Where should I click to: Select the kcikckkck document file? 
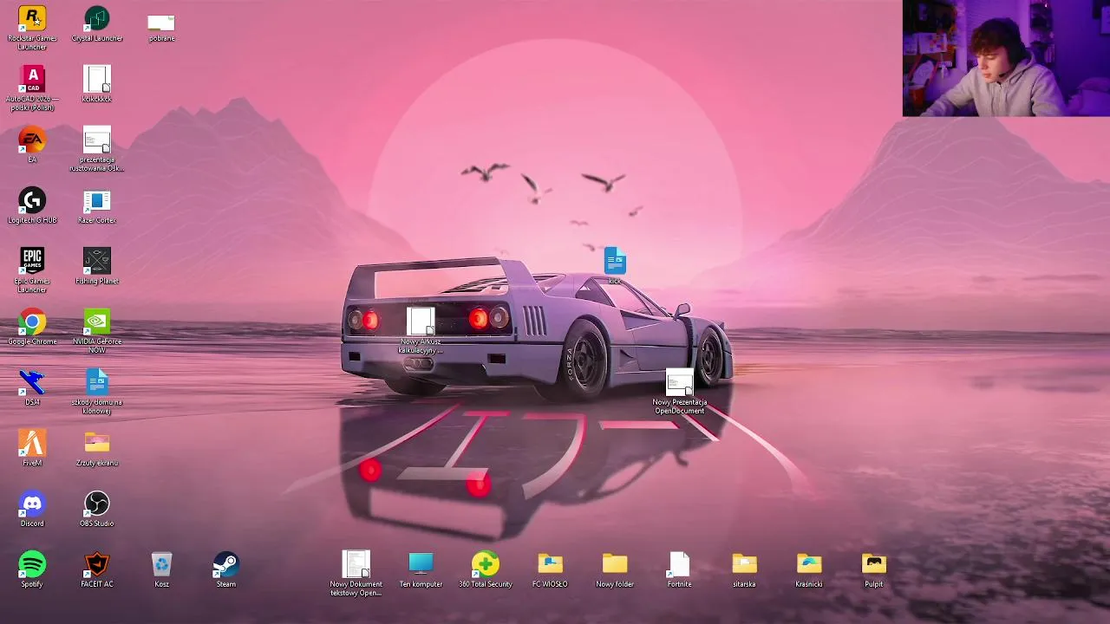point(97,84)
